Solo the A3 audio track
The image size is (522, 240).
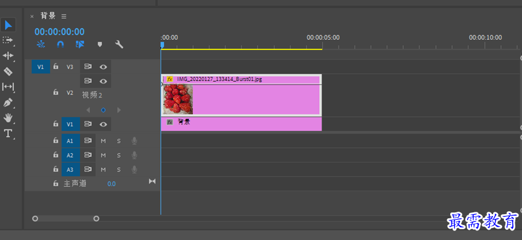119,170
